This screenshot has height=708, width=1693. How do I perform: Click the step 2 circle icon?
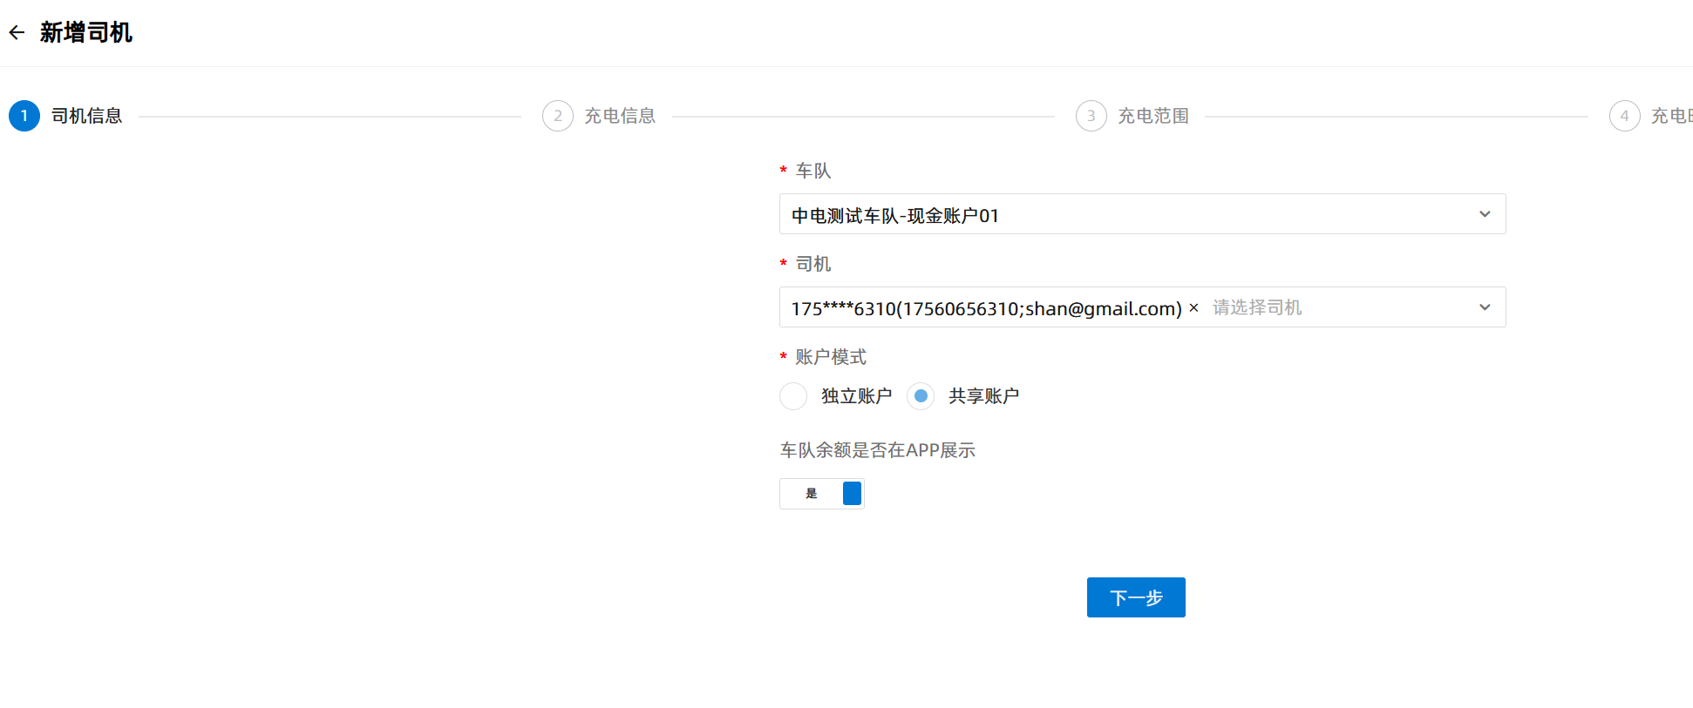(558, 116)
